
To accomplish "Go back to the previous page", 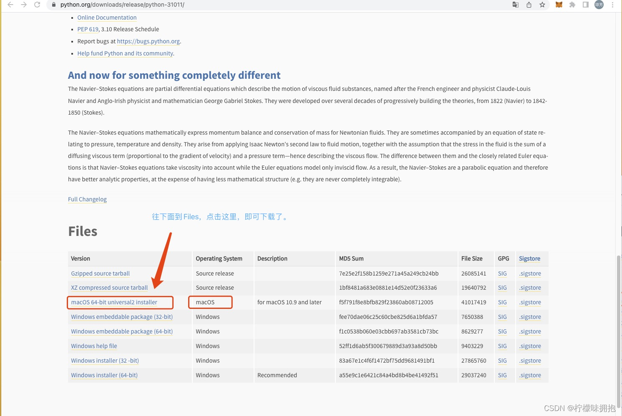I will coord(10,5).
